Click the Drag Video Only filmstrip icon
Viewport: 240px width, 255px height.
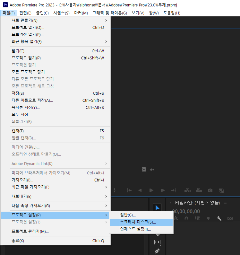coord(144,170)
